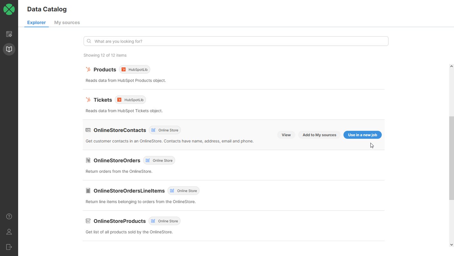Click HubSpot icon beside Products title
Viewport: 454px width, 256px height.
pos(88,70)
